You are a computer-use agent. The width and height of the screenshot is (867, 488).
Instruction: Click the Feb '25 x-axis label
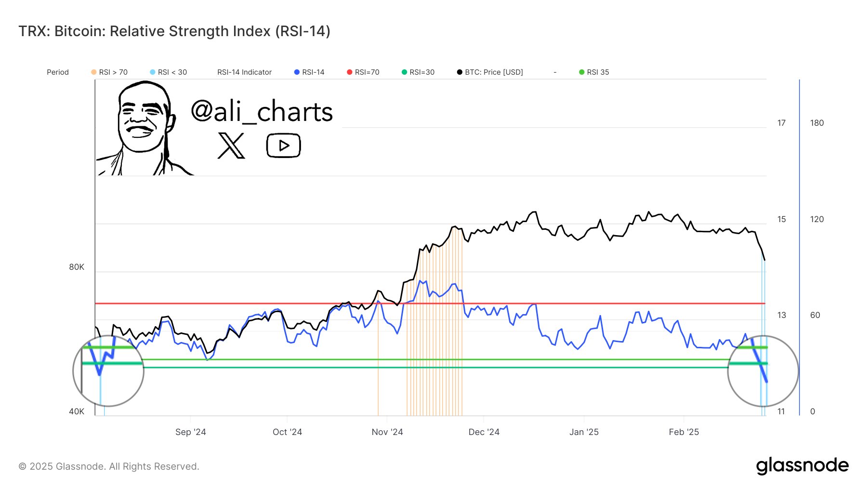[x=683, y=432]
